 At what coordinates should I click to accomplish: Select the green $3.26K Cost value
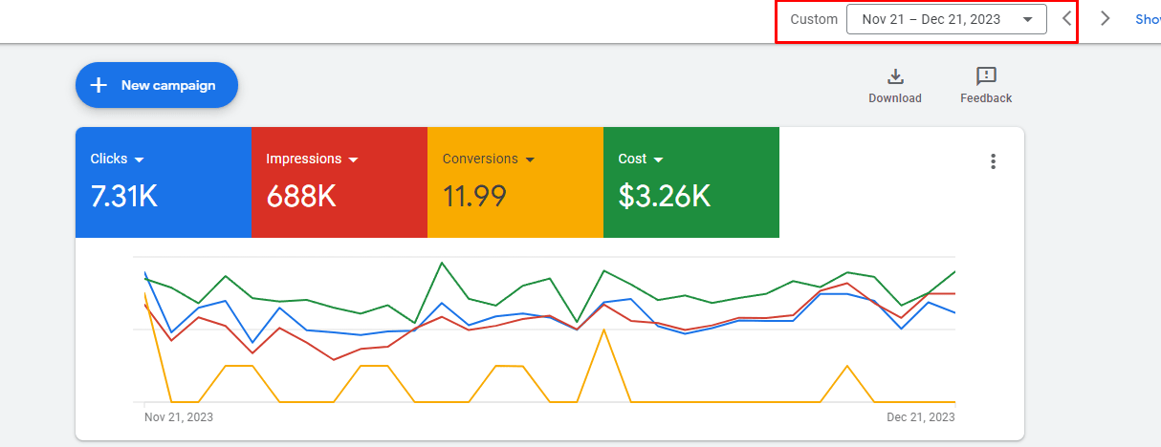point(664,196)
